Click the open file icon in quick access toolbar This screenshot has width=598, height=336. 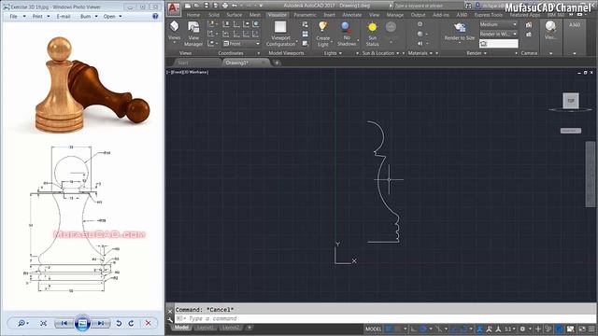tap(197, 6)
